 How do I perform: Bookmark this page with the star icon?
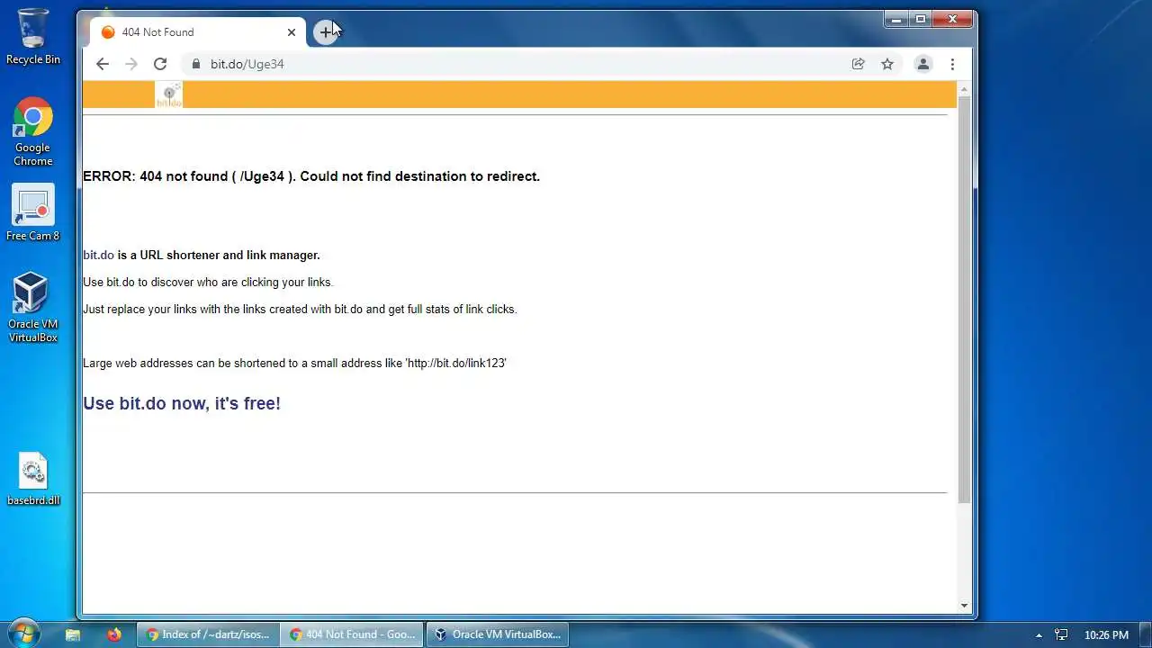coord(887,64)
